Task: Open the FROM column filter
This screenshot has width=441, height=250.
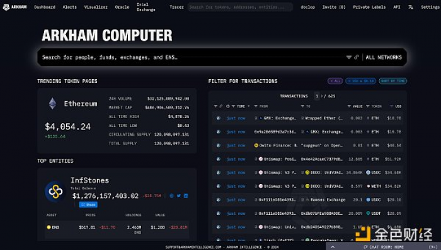Action: [x=256, y=106]
